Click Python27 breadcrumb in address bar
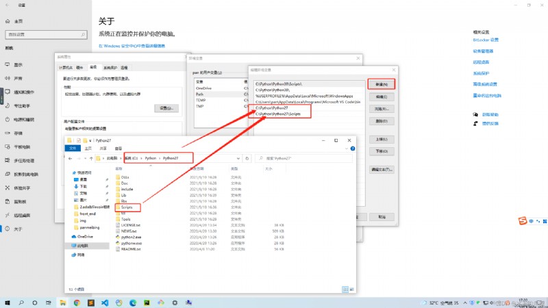548x308 pixels. pyautogui.click(x=171, y=159)
